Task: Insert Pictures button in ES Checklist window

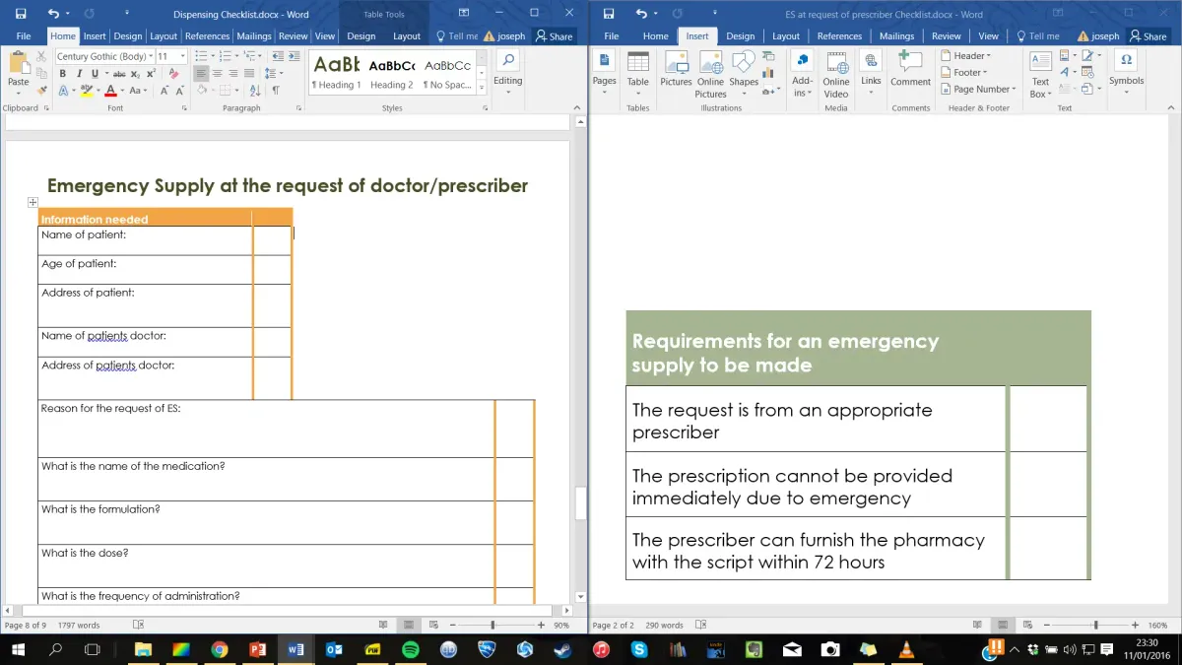Action: click(x=676, y=69)
